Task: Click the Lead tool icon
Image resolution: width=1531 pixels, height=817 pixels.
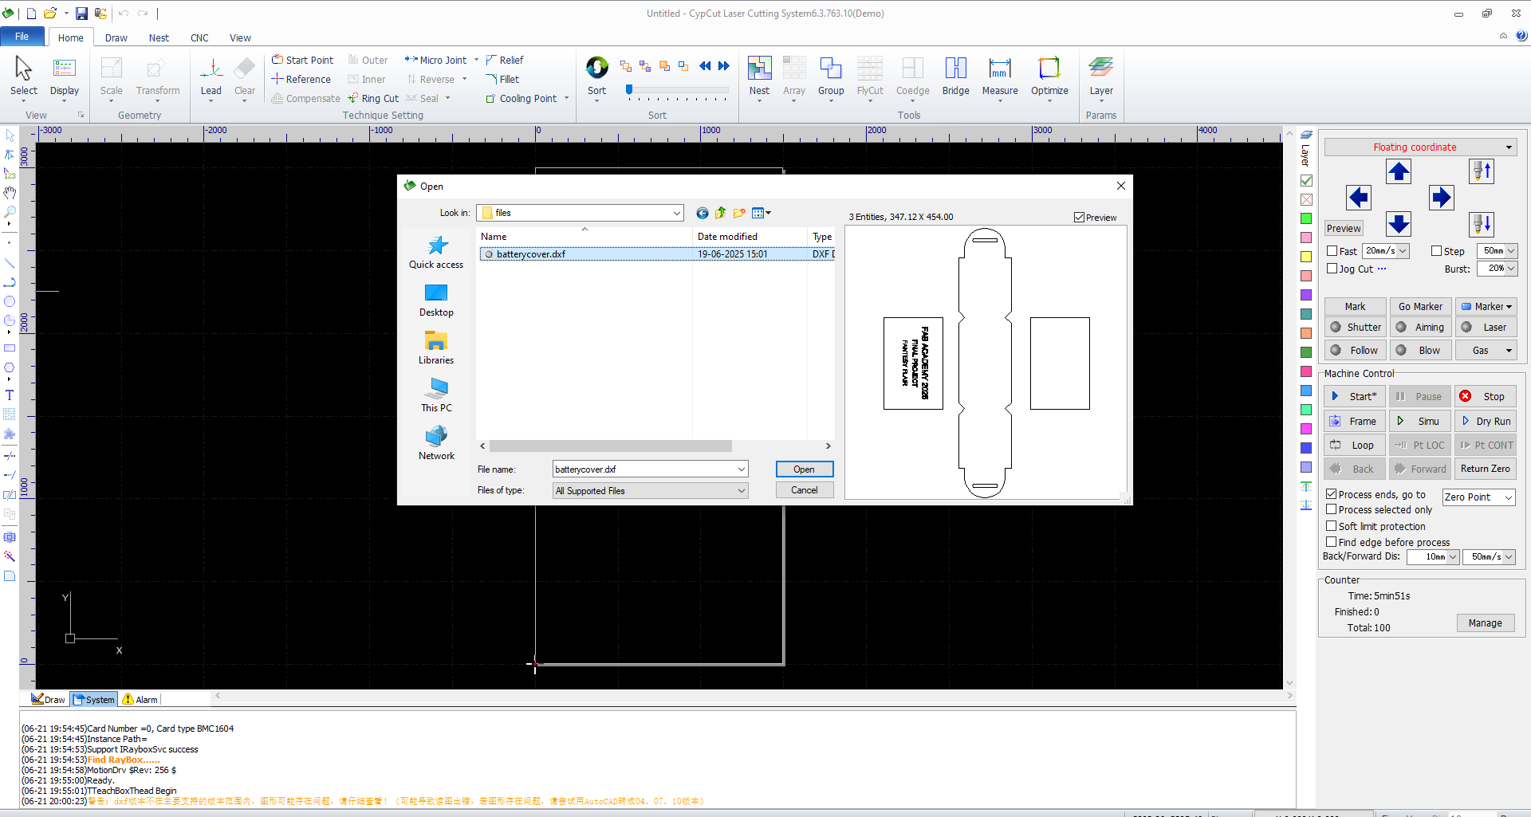Action: click(x=211, y=77)
